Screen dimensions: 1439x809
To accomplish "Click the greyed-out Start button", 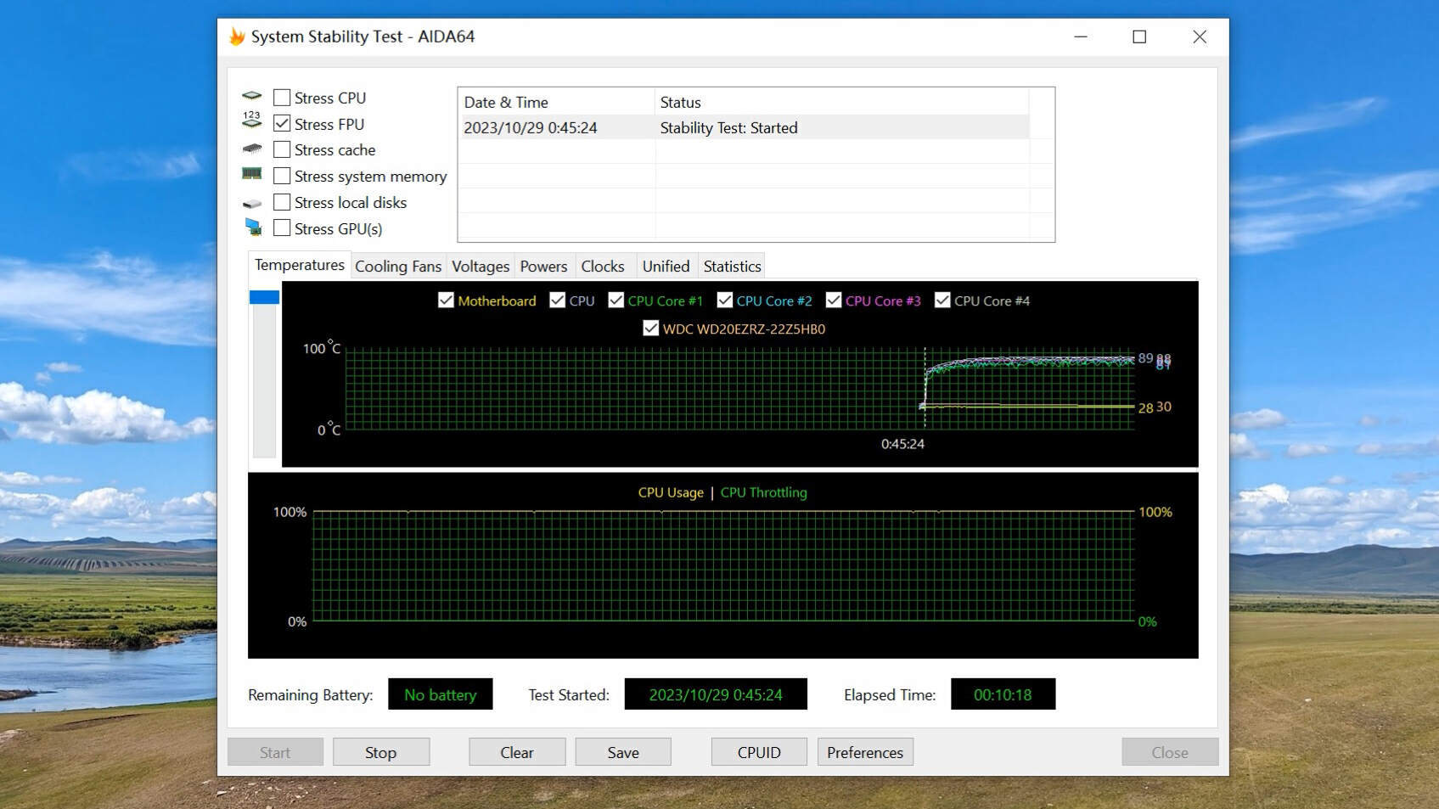I will (275, 752).
